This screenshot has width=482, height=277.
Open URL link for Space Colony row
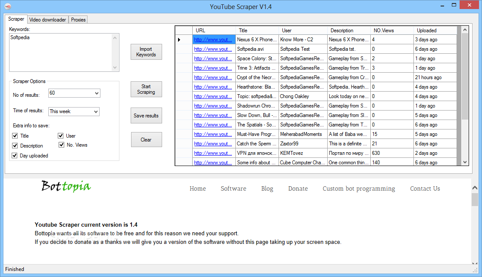213,58
